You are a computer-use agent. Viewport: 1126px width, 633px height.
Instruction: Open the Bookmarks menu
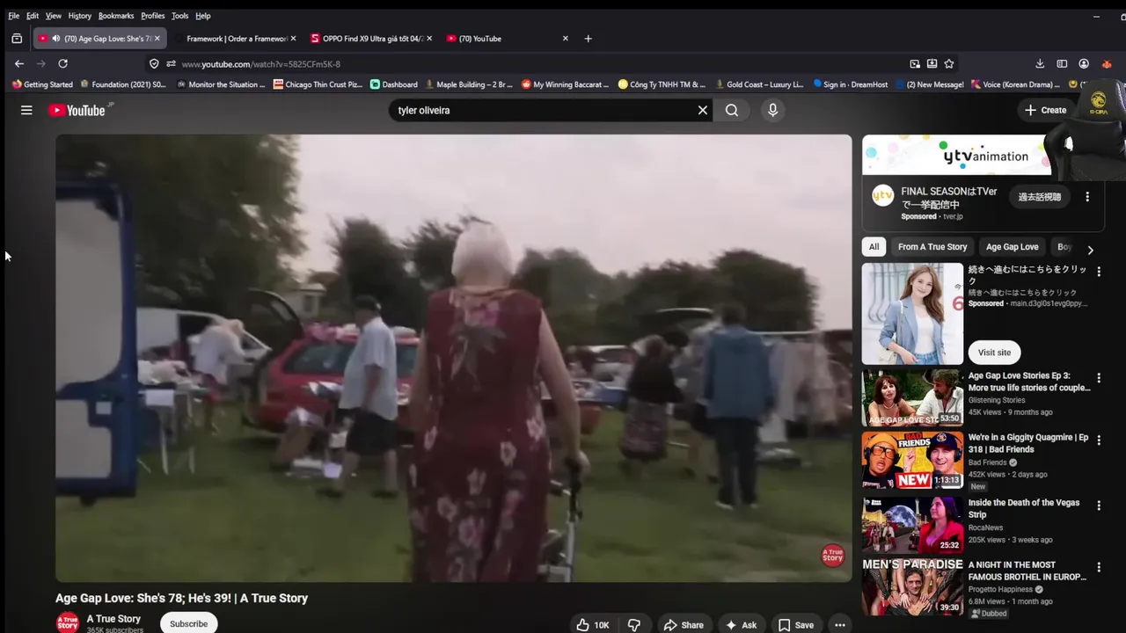[116, 16]
